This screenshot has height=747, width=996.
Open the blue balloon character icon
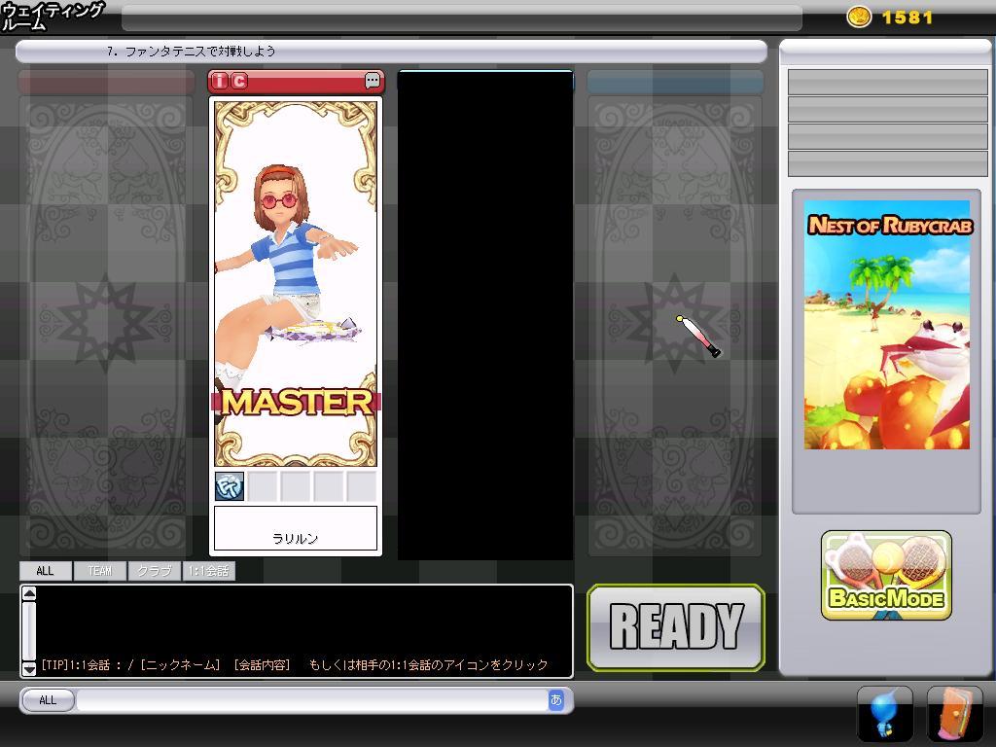click(884, 715)
